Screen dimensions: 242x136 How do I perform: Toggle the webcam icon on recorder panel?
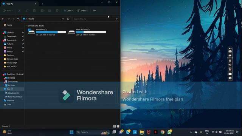[x=230, y=69]
